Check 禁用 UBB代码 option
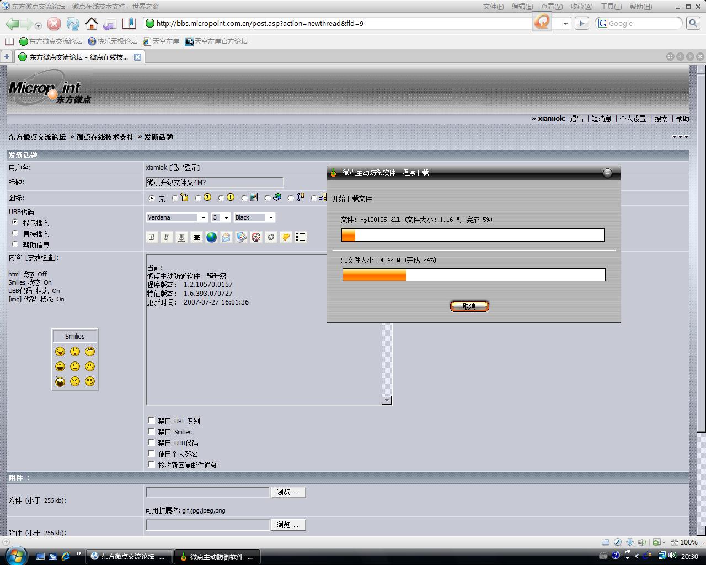Image resolution: width=706 pixels, height=565 pixels. point(152,443)
